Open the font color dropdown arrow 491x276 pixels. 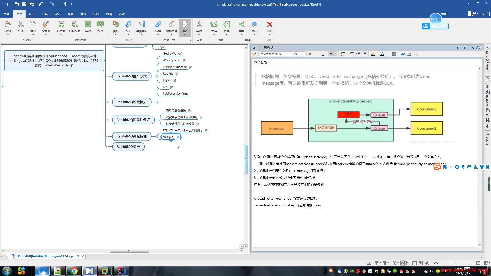[x=387, y=54]
